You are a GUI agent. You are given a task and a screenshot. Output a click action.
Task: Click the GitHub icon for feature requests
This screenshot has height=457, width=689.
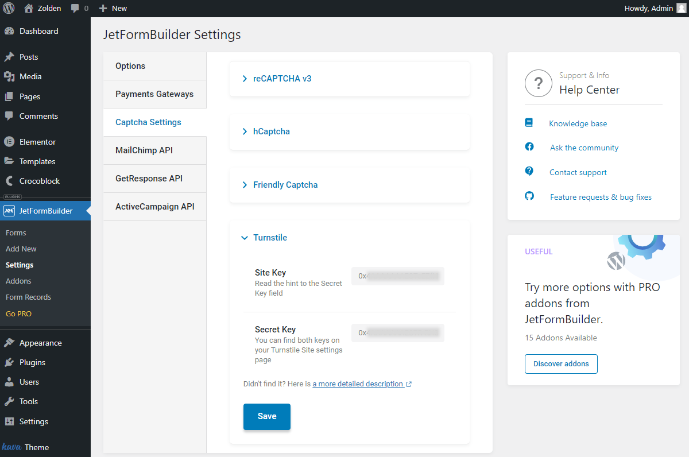pyautogui.click(x=529, y=196)
